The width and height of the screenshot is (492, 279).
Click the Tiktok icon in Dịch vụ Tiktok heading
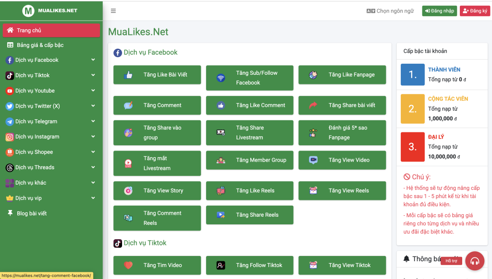point(118,244)
